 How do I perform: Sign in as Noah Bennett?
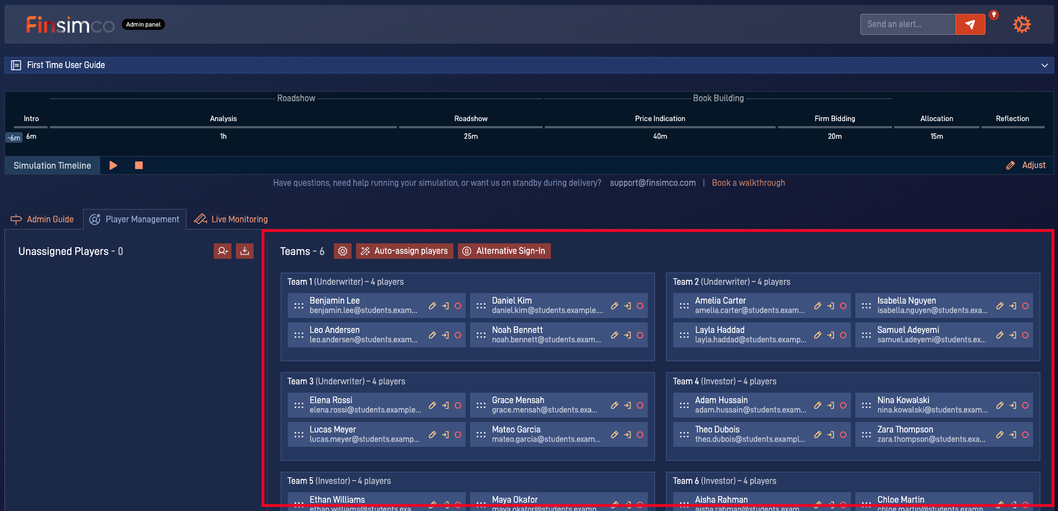click(627, 335)
